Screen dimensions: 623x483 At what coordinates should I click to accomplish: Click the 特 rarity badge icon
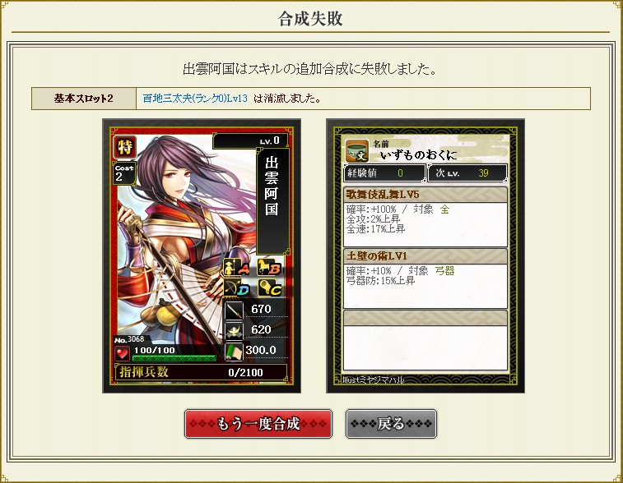[125, 147]
